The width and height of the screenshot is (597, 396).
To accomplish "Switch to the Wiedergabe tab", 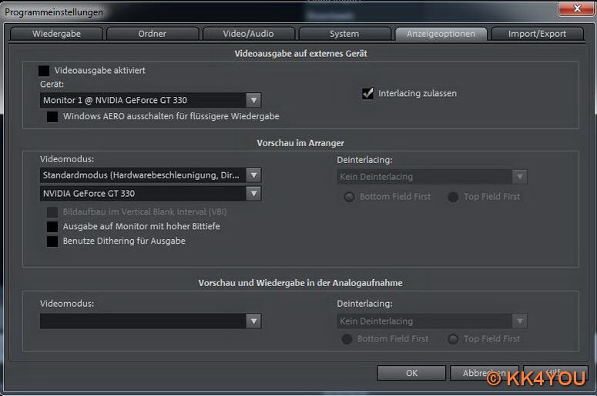I will pyautogui.click(x=56, y=34).
